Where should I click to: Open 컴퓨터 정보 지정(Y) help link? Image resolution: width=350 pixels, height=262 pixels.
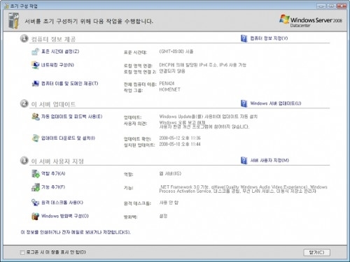tap(269, 38)
